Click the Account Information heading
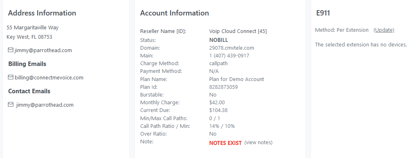Image resolution: width=418 pixels, height=158 pixels. 174,13
